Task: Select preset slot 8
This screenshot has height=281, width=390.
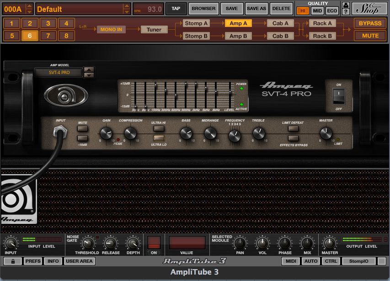Action: [x=66, y=36]
